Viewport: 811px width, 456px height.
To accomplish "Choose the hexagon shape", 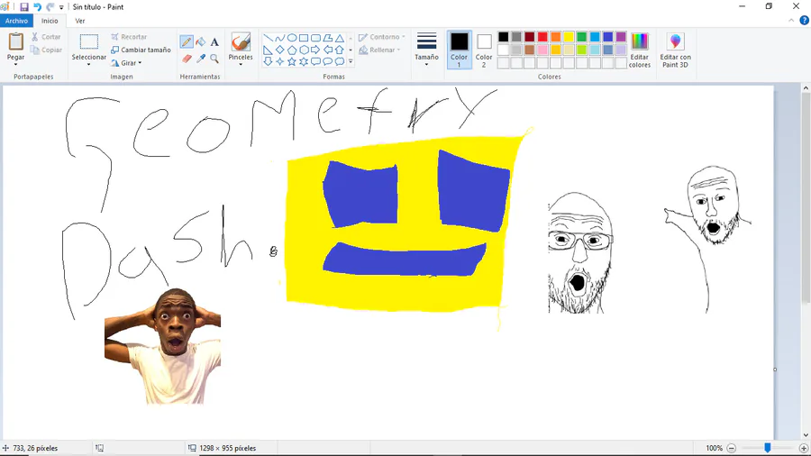I will [x=304, y=50].
